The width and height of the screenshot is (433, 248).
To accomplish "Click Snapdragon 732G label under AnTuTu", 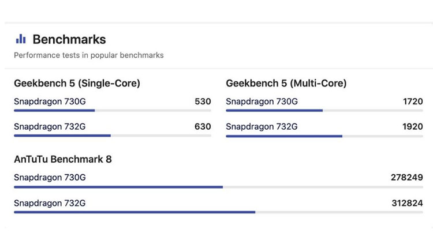I will pyautogui.click(x=50, y=203).
